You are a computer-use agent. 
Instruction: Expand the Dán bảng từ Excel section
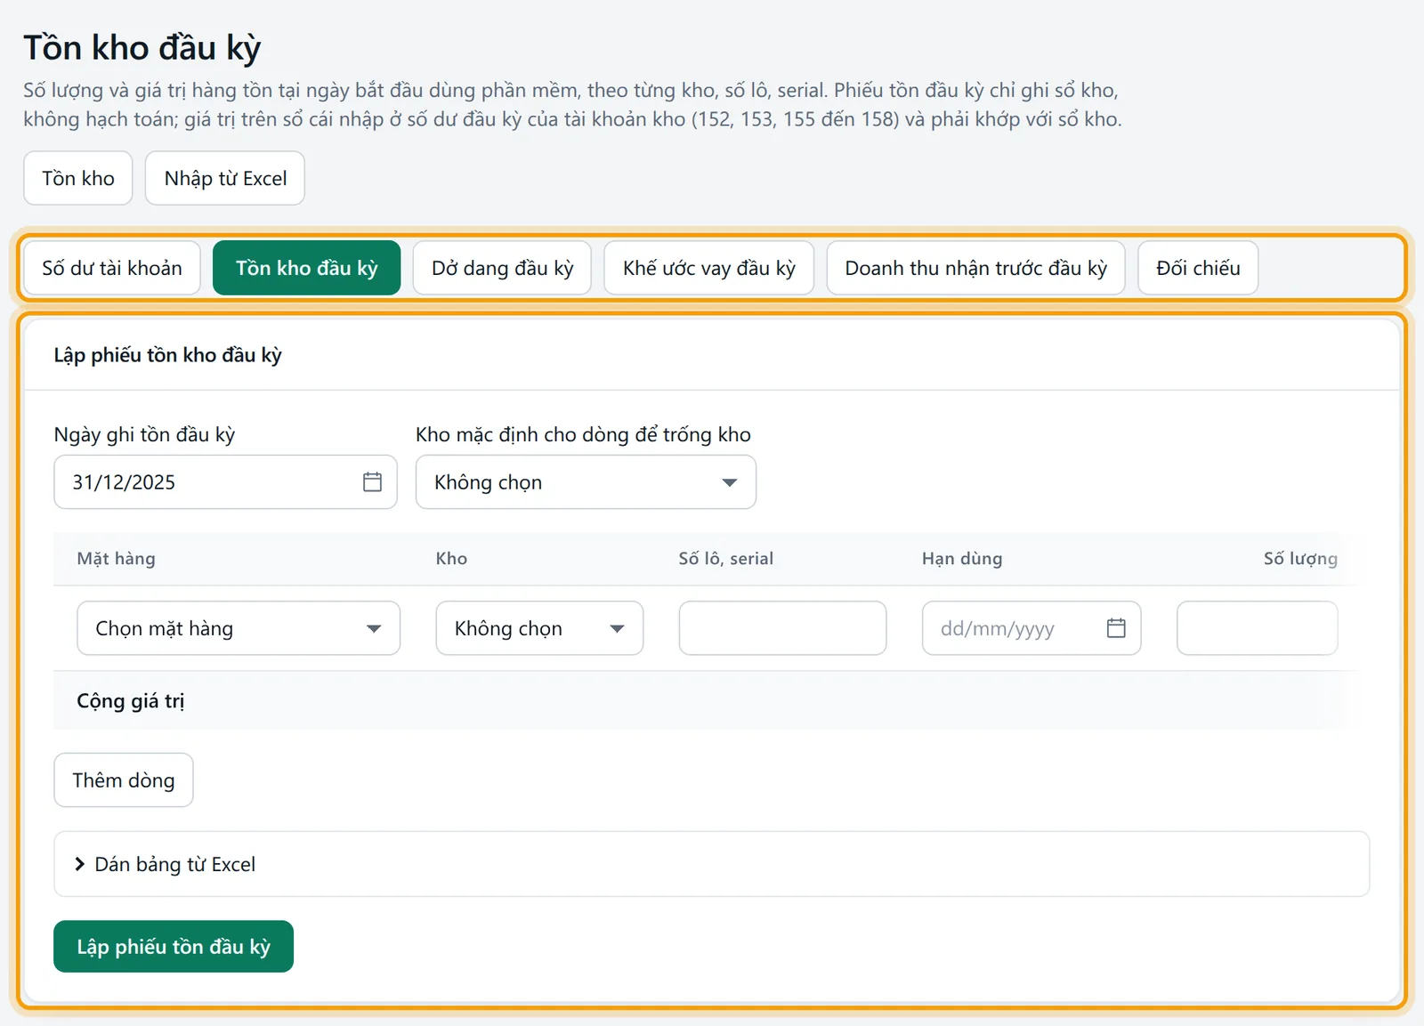point(711,864)
